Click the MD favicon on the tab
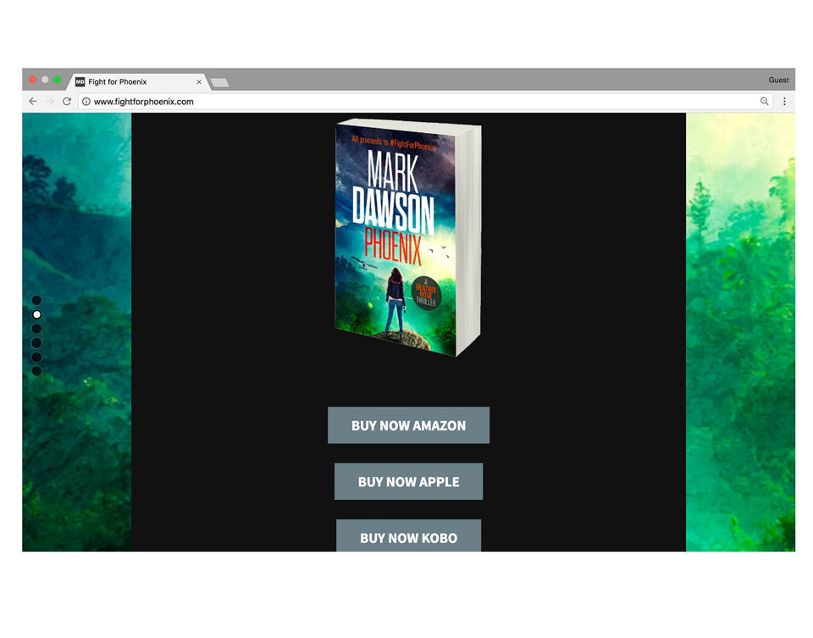Viewport: 813px width, 638px height. 80,82
